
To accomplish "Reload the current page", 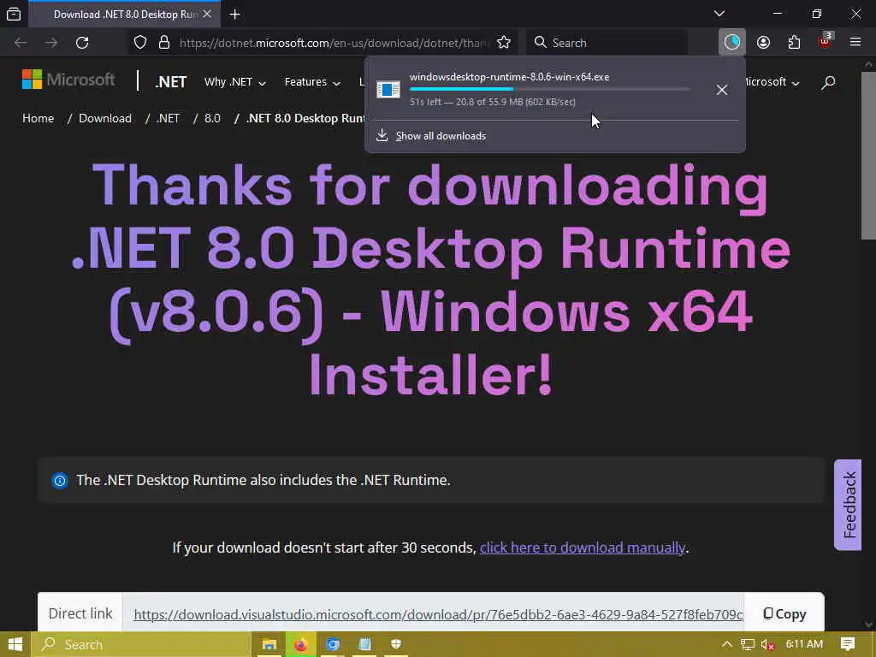I will (x=82, y=43).
